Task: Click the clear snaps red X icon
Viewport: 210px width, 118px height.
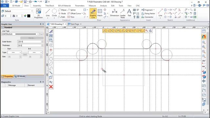Action: coord(147,31)
